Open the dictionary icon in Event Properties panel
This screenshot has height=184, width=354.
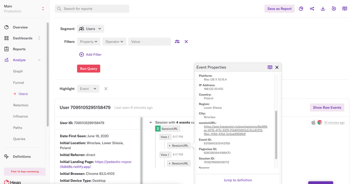(x=270, y=67)
